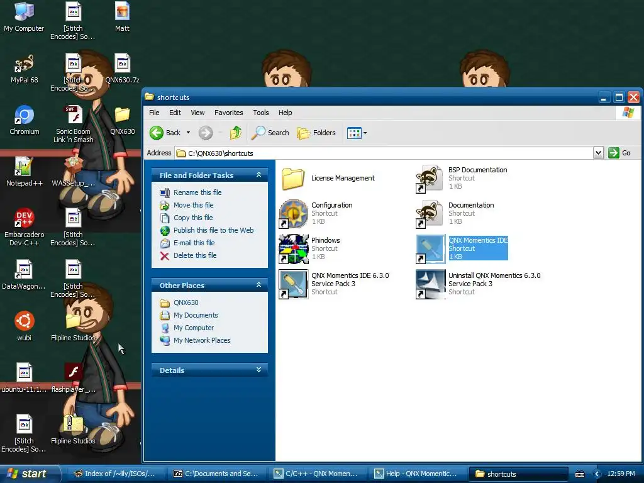Open the Search pane
This screenshot has width=644, height=483.
pyautogui.click(x=270, y=133)
